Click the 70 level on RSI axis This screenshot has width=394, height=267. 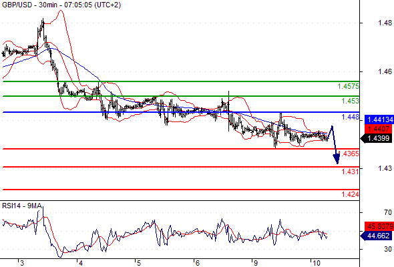click(x=388, y=212)
